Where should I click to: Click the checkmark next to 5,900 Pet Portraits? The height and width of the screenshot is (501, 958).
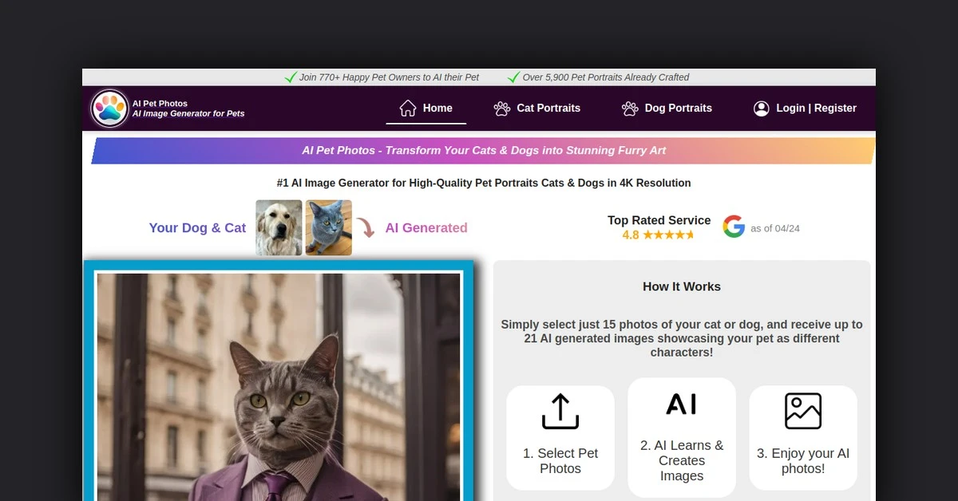pos(513,77)
